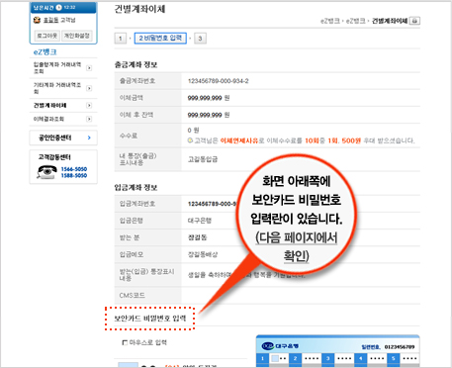
Task: Click security card cell number 4
Action: (x=360, y=359)
